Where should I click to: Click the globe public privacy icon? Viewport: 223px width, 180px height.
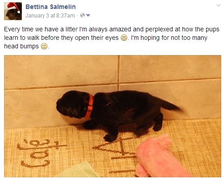tap(83, 15)
